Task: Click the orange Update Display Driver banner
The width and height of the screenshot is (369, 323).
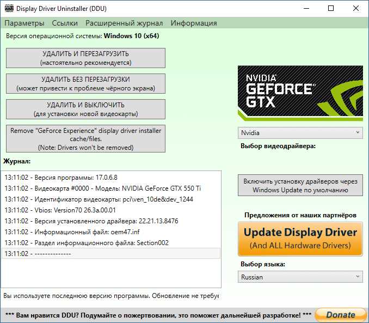Action: coord(300,239)
